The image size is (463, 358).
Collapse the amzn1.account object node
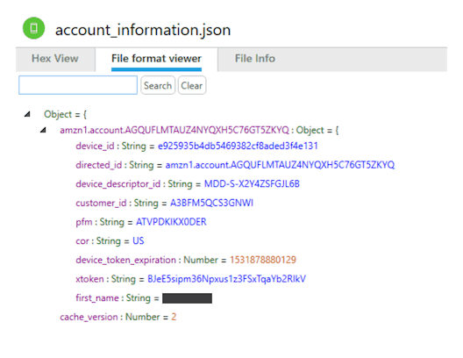(44, 130)
